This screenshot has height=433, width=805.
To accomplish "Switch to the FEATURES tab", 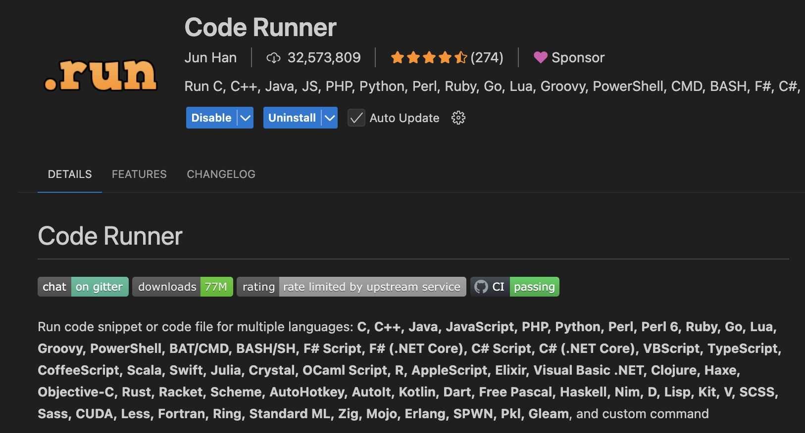I will click(x=139, y=174).
